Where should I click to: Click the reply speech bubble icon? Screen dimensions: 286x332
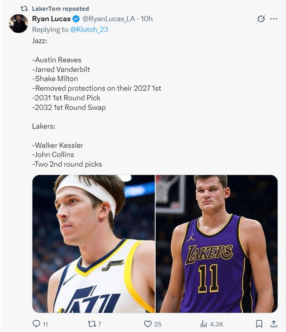pyautogui.click(x=37, y=323)
